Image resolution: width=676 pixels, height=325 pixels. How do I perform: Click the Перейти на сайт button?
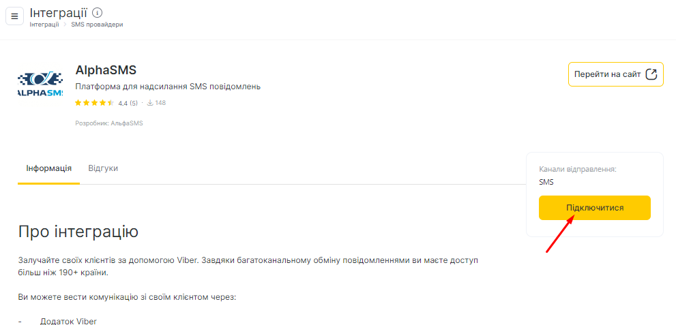pyautogui.click(x=616, y=74)
